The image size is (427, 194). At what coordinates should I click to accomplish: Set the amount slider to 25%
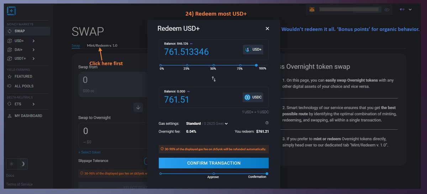point(187,65)
